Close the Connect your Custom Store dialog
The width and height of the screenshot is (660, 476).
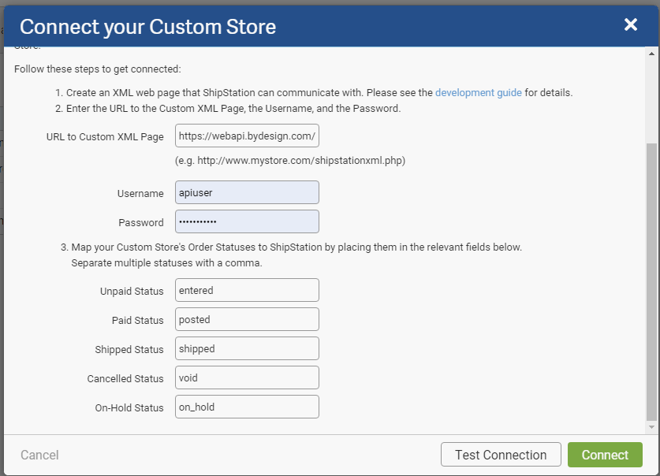[630, 24]
